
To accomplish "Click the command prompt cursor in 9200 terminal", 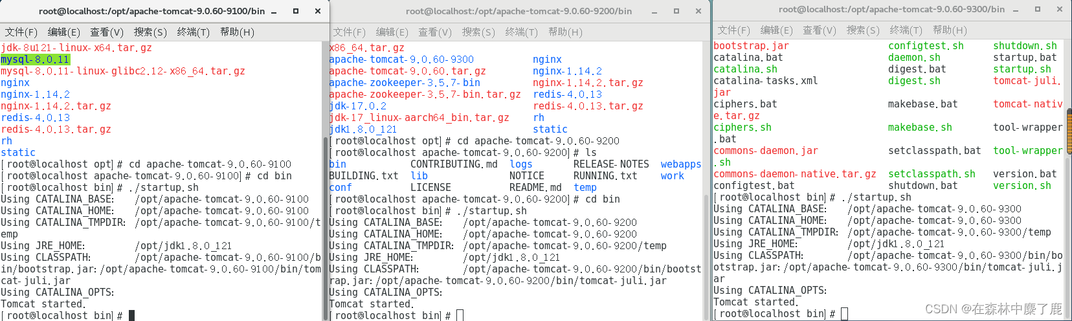I will (x=460, y=315).
